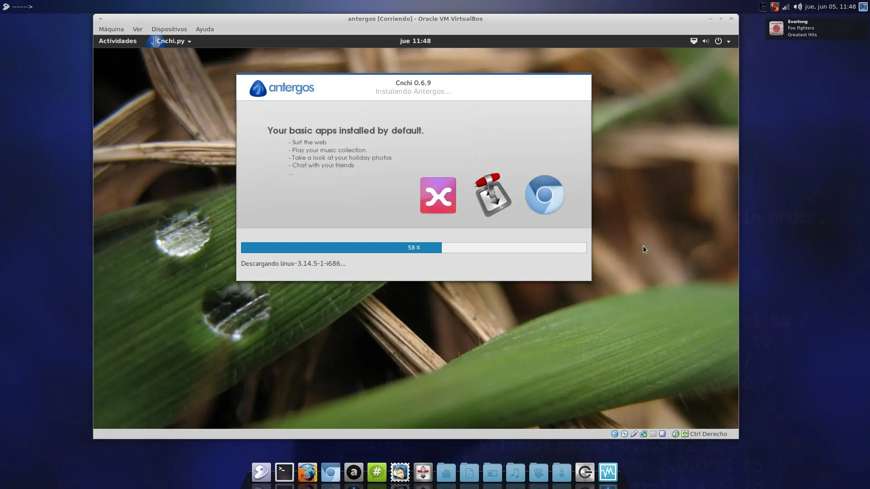Click the 'Your basic apps installed by default.' heading
870x489 pixels.
click(x=345, y=130)
